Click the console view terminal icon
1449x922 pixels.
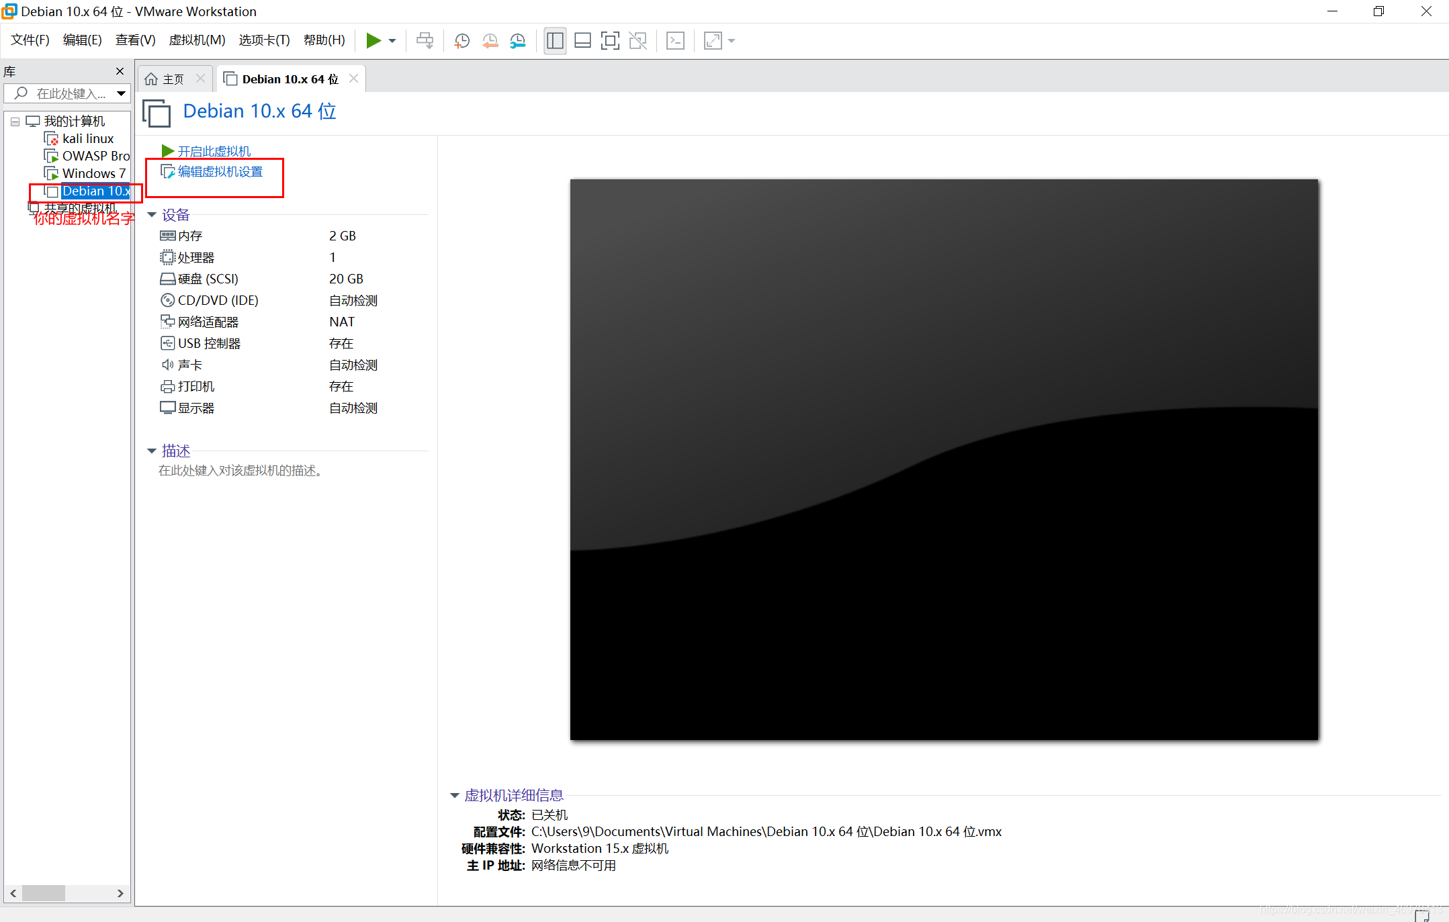(675, 41)
